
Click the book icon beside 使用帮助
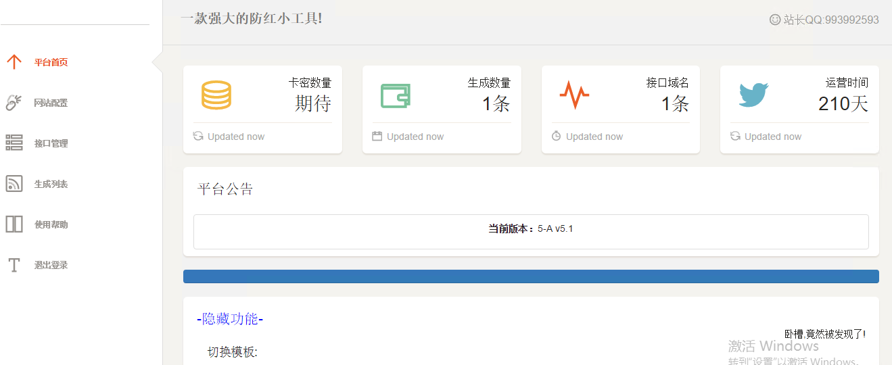[14, 224]
